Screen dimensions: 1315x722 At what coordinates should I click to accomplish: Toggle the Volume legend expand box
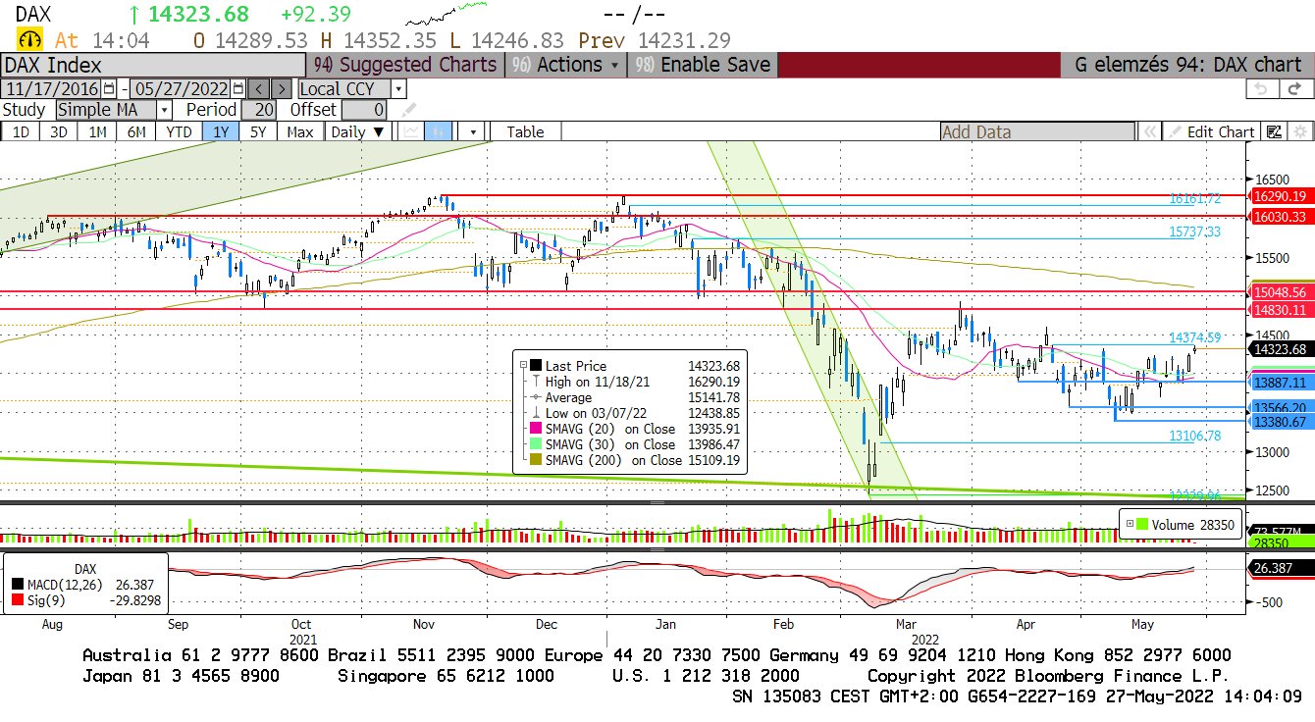pos(1130,524)
